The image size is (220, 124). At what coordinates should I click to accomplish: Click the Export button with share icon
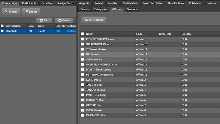(x=31, y=12)
